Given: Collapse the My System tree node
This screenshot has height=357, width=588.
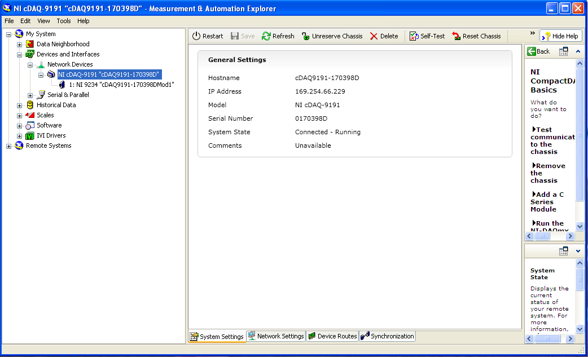Looking at the screenshot, I should 8,34.
